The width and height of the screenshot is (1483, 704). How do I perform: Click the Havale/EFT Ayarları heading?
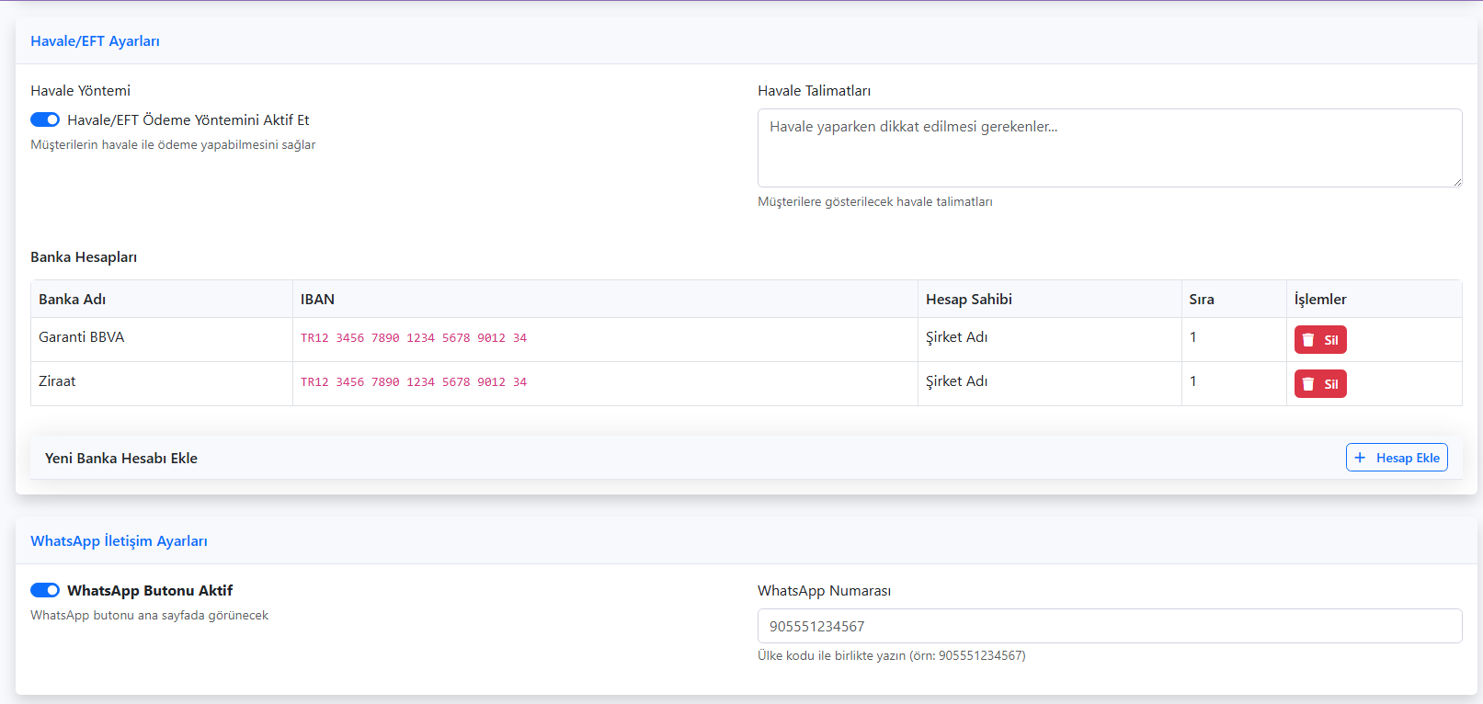point(95,41)
